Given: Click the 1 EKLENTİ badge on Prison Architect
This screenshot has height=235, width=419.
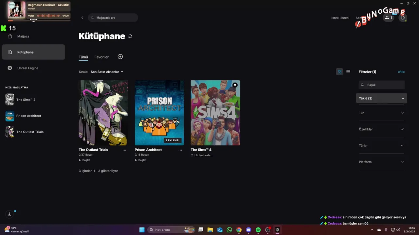Looking at the screenshot, I should (x=173, y=140).
